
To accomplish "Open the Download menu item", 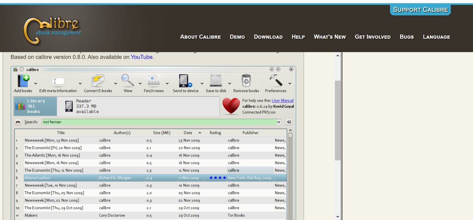I will tap(268, 37).
